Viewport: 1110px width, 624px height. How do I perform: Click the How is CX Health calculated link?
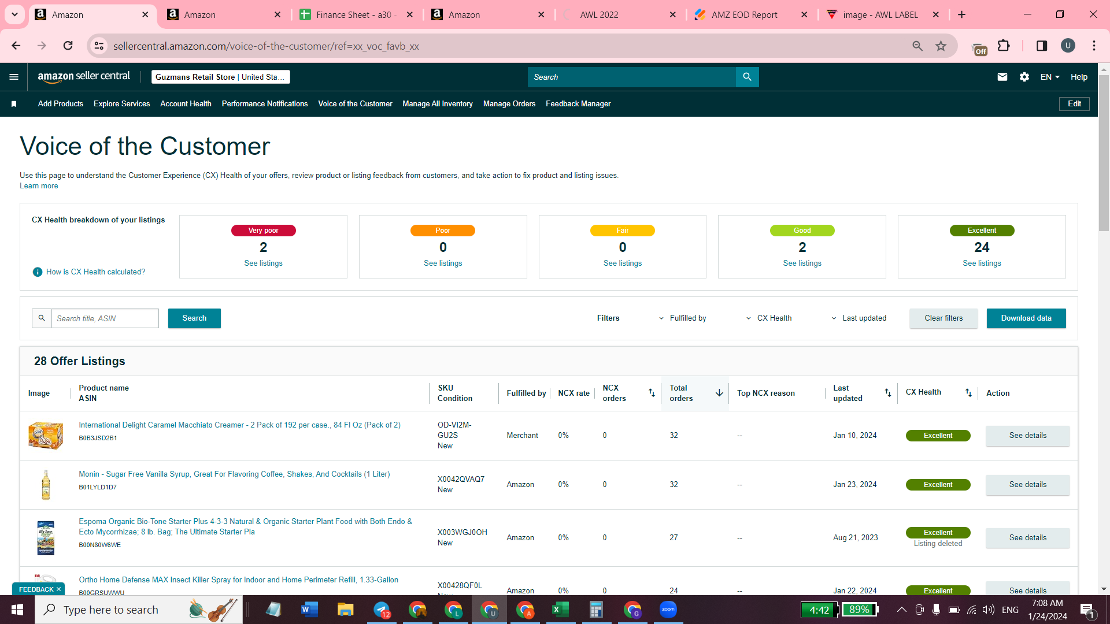point(96,272)
